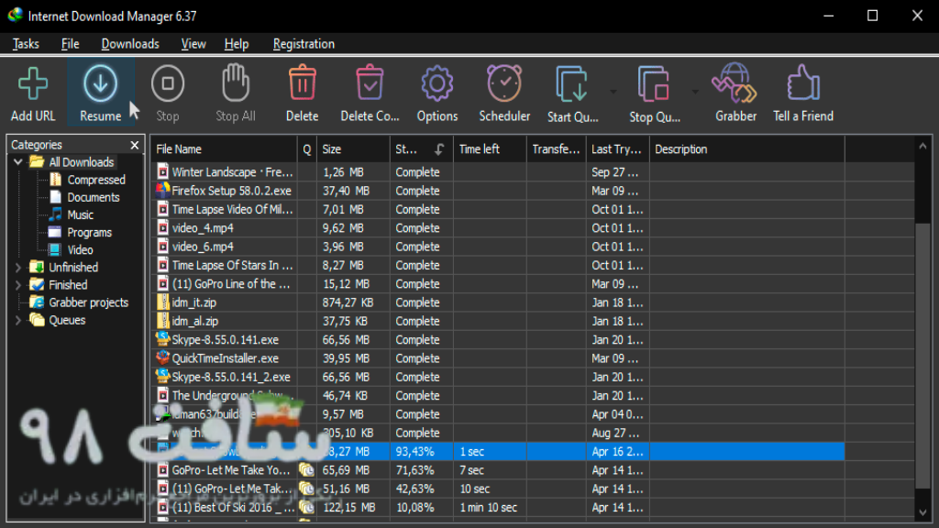This screenshot has width=939, height=528.
Task: Click queue icon of 122,15 MB download
Action: 306,508
